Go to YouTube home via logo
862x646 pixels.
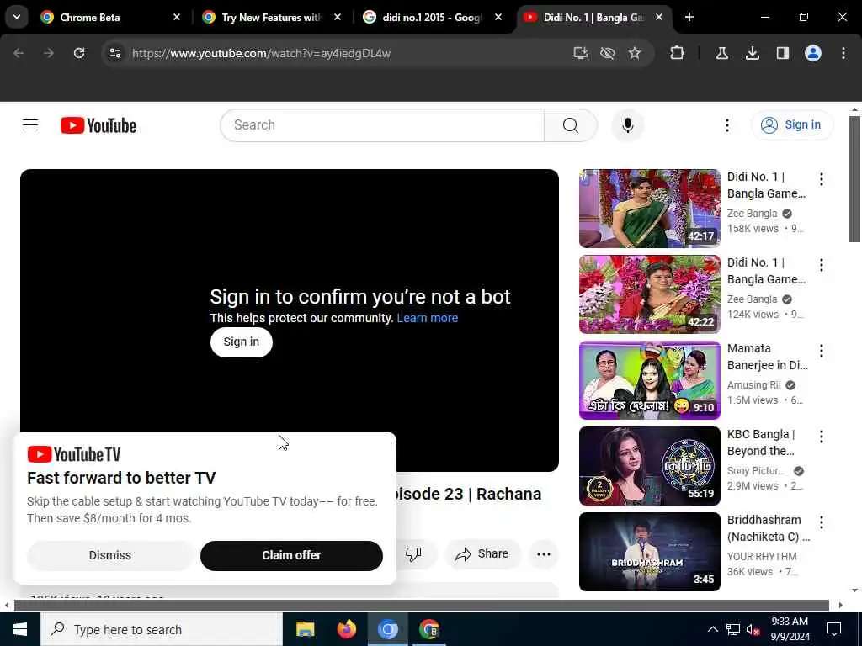(x=98, y=125)
